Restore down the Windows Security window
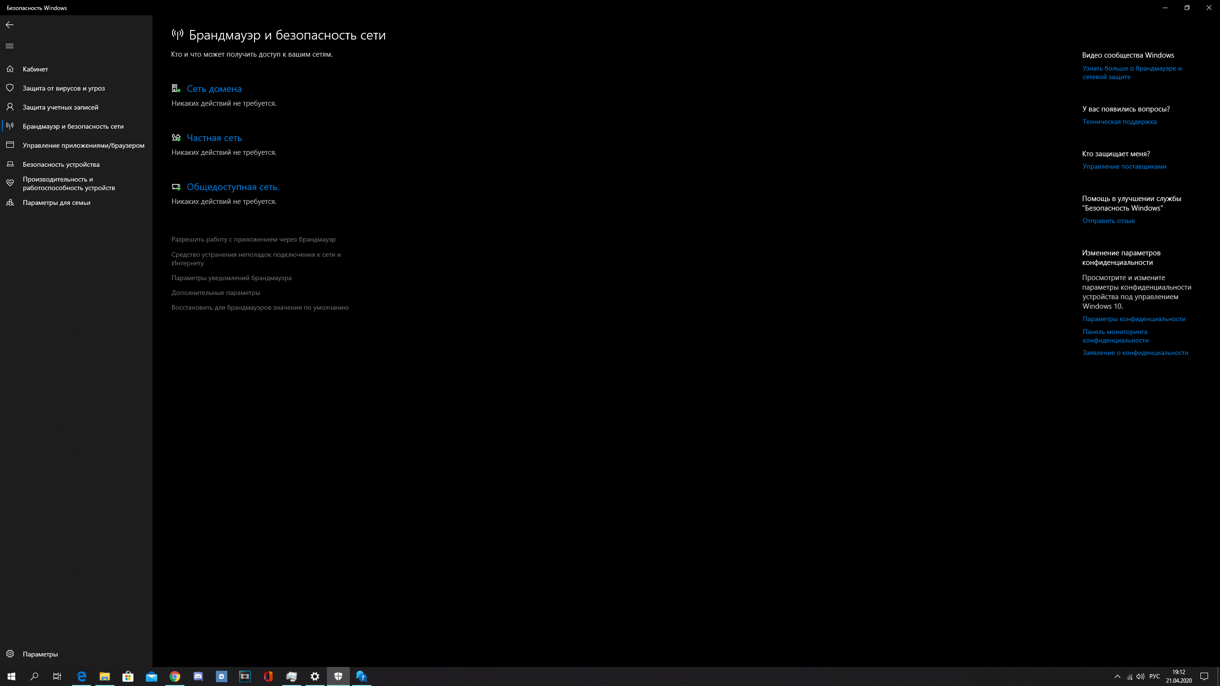This screenshot has width=1220, height=686. pyautogui.click(x=1187, y=8)
